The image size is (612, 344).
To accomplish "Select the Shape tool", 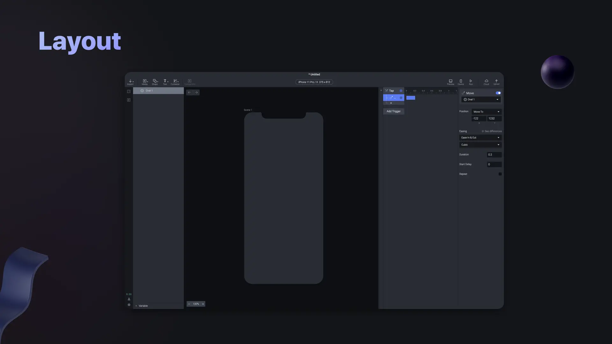I will point(155,82).
